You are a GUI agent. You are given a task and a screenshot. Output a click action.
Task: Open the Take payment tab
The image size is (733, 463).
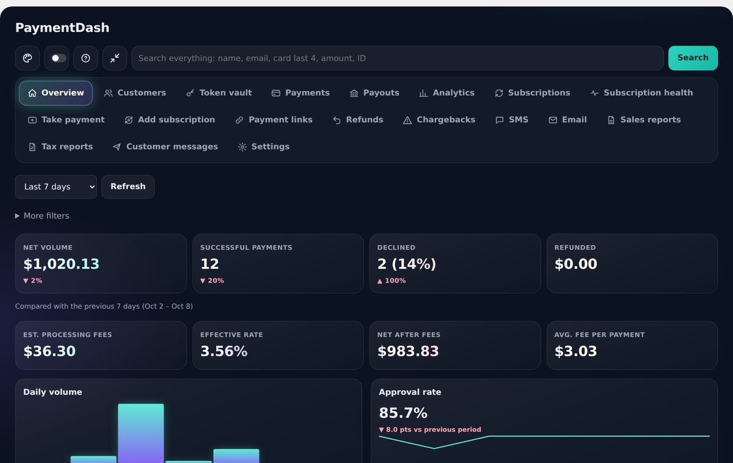pos(67,120)
